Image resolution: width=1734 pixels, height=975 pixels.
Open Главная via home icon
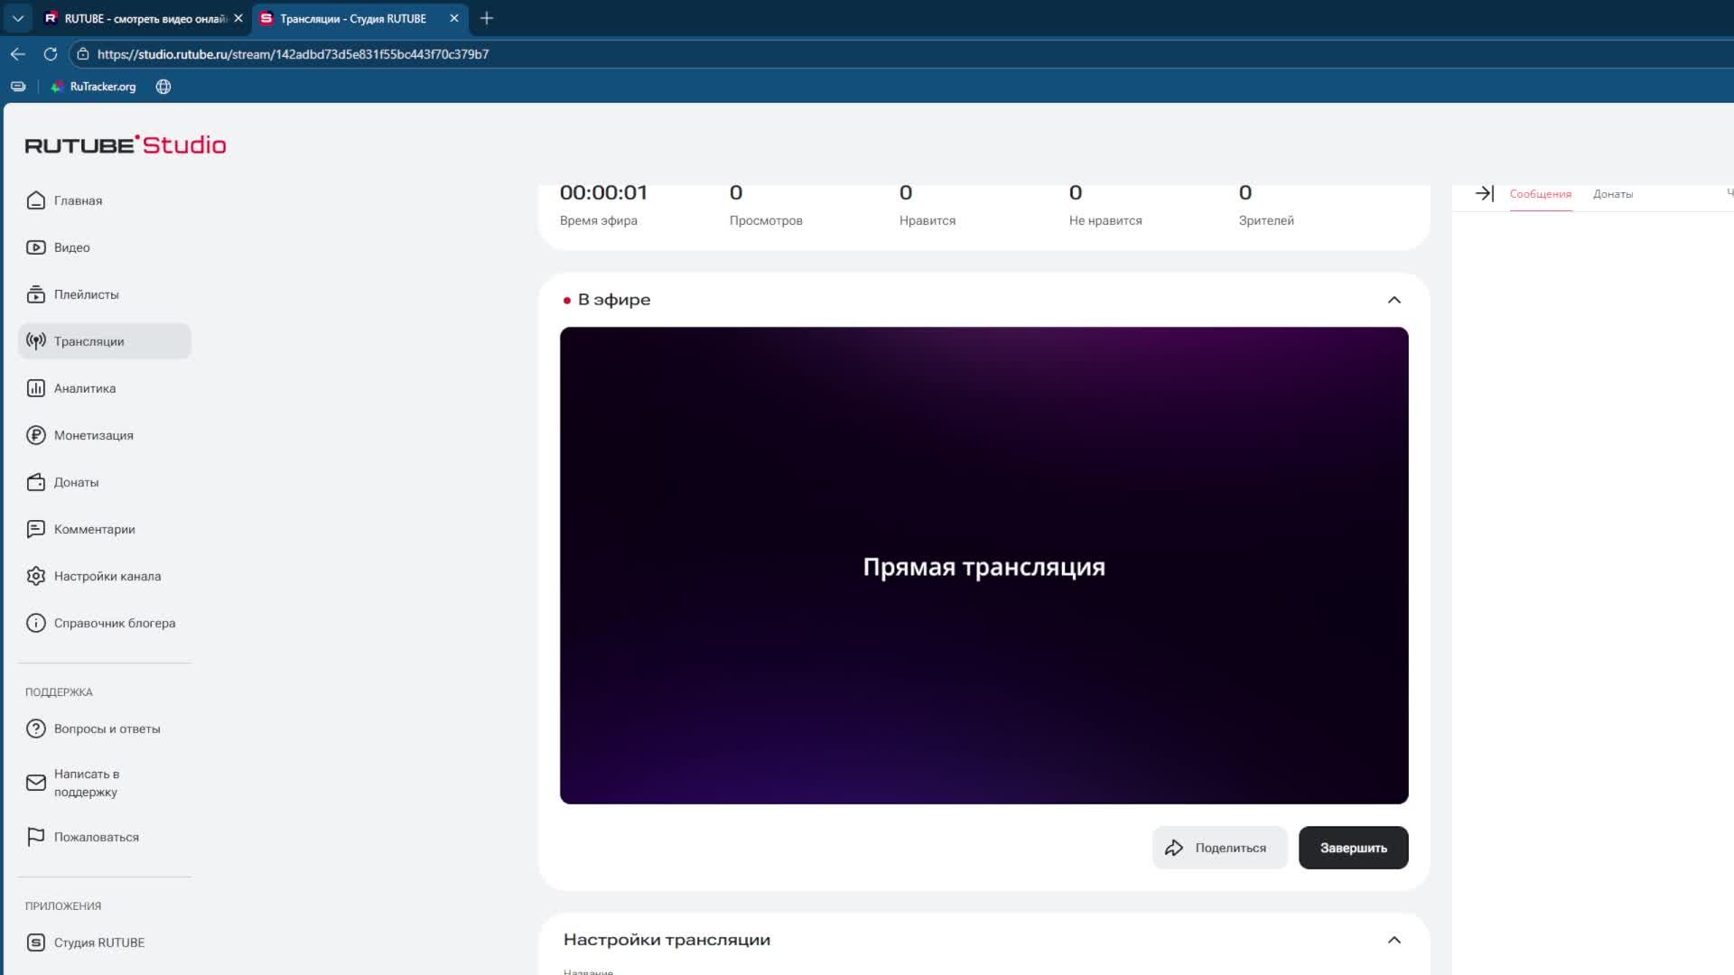coord(36,200)
